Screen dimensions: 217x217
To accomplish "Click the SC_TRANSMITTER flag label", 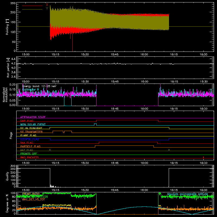I will (31, 132).
